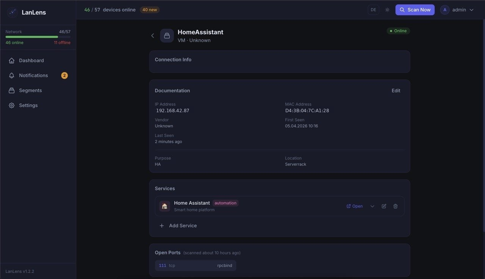Click the Notifications bell icon
Screen dimensions: 485x279
pyautogui.click(x=12, y=75)
